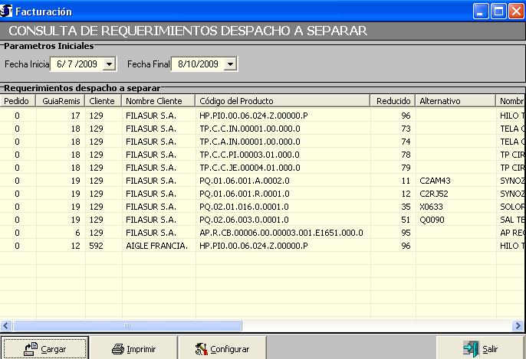
Task: Click the Cargar button icon
Action: point(31,348)
